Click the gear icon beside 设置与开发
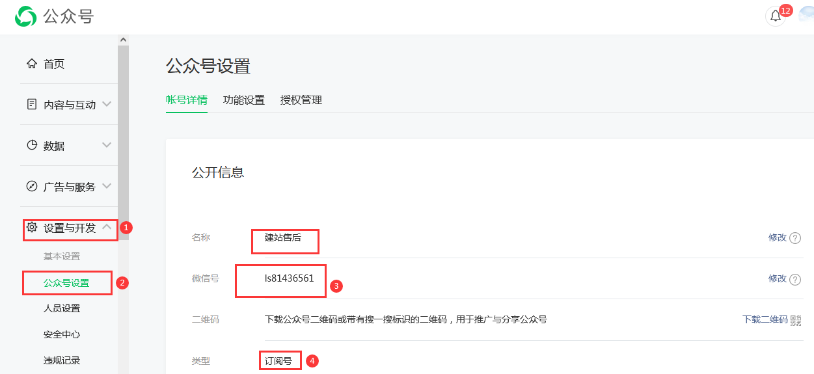The height and width of the screenshot is (374, 814). pyautogui.click(x=31, y=227)
